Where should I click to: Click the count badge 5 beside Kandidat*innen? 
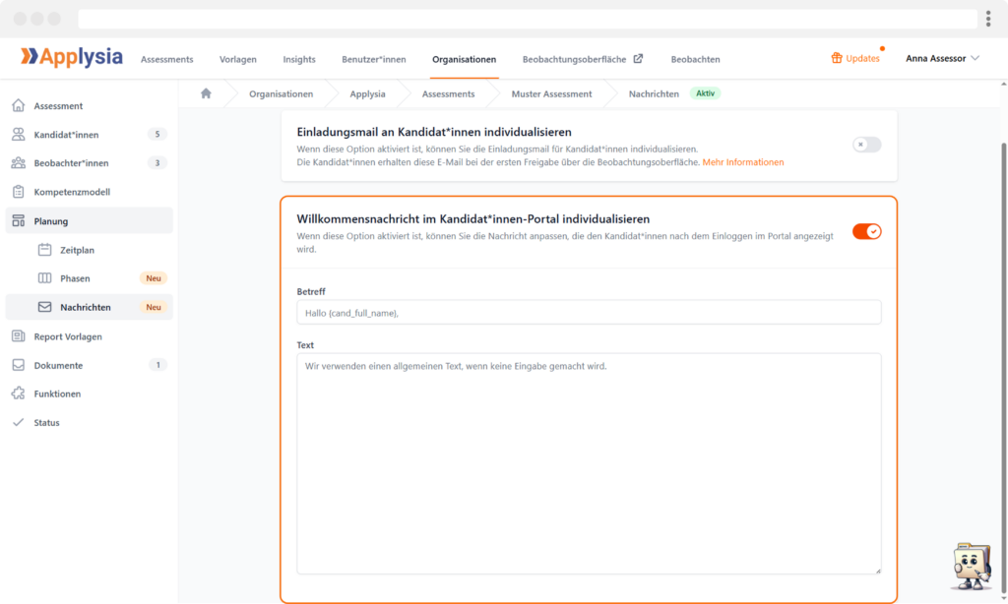pyautogui.click(x=157, y=135)
